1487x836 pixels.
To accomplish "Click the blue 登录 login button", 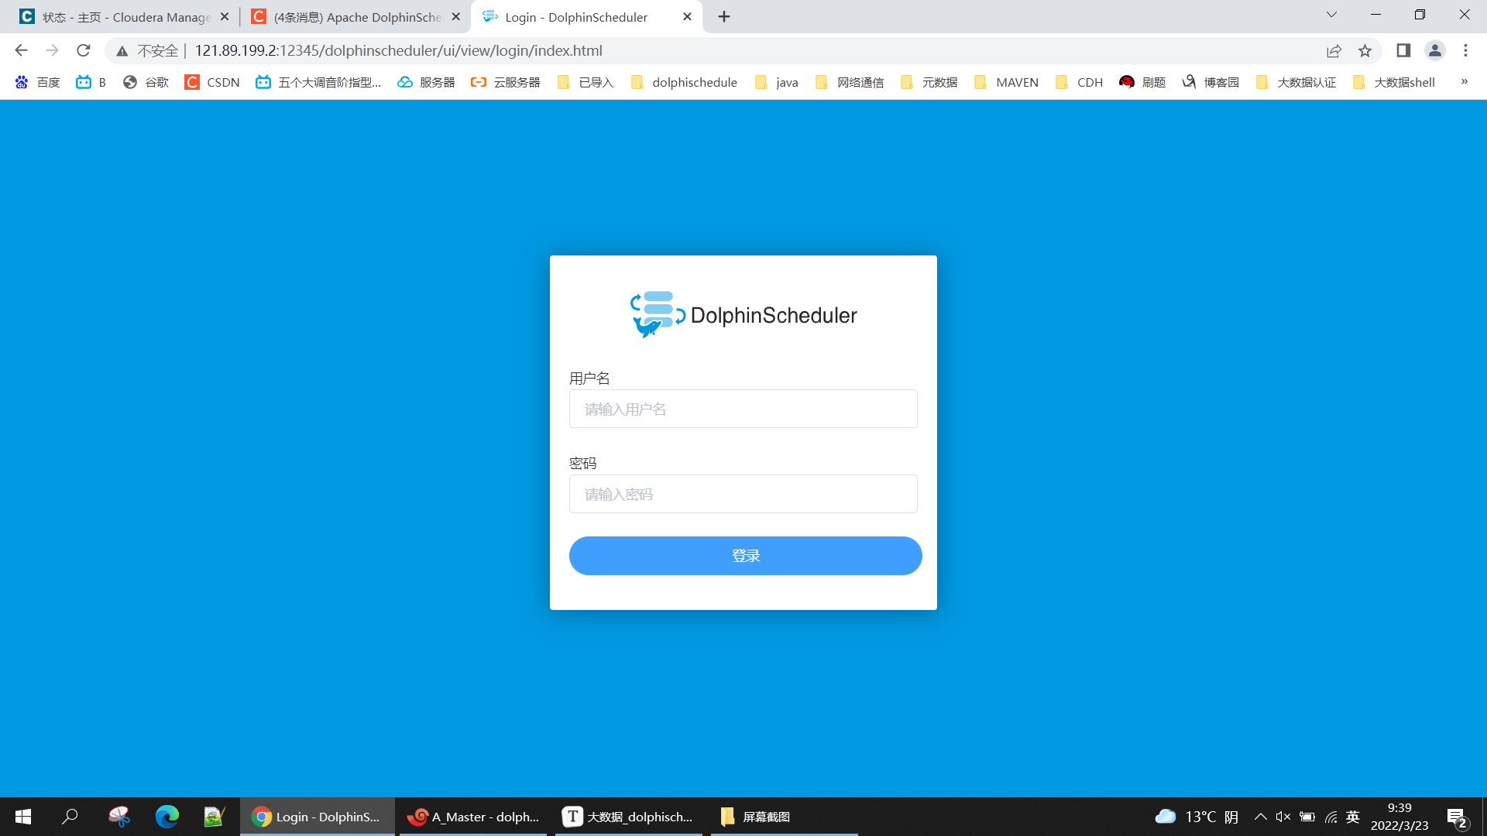I will point(745,556).
